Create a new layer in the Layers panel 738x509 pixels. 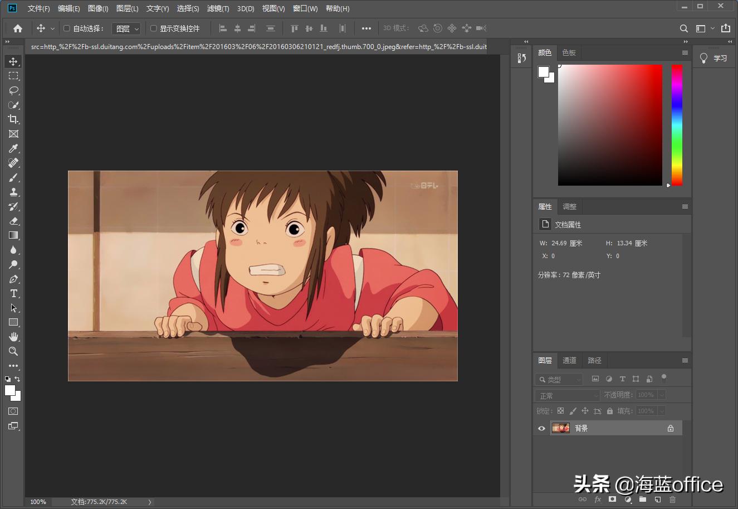[657, 500]
